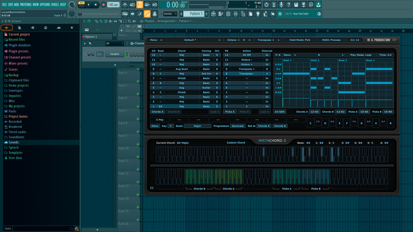Select the Playlist draw pencil tool
413x232 pixels.
point(96,21)
